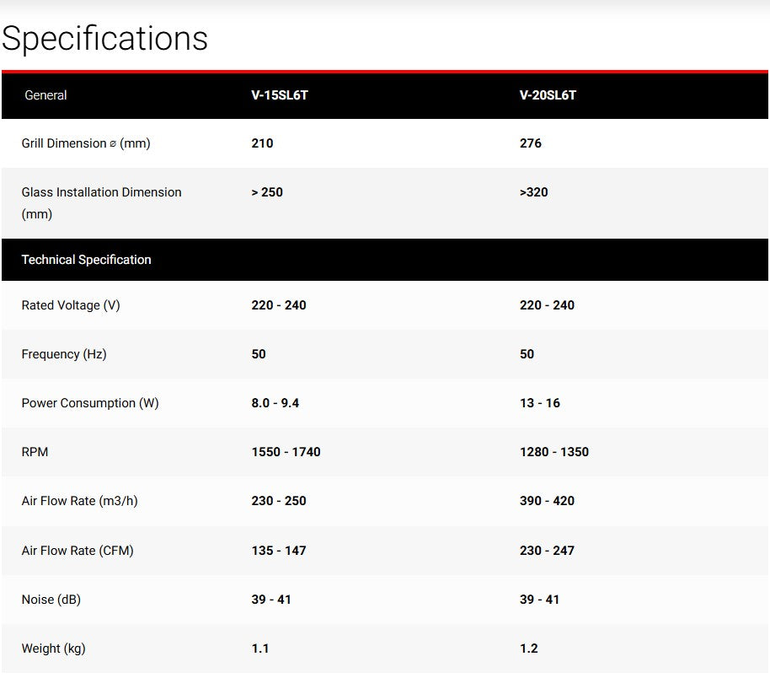Click the Noise (dB) row label

(51, 600)
